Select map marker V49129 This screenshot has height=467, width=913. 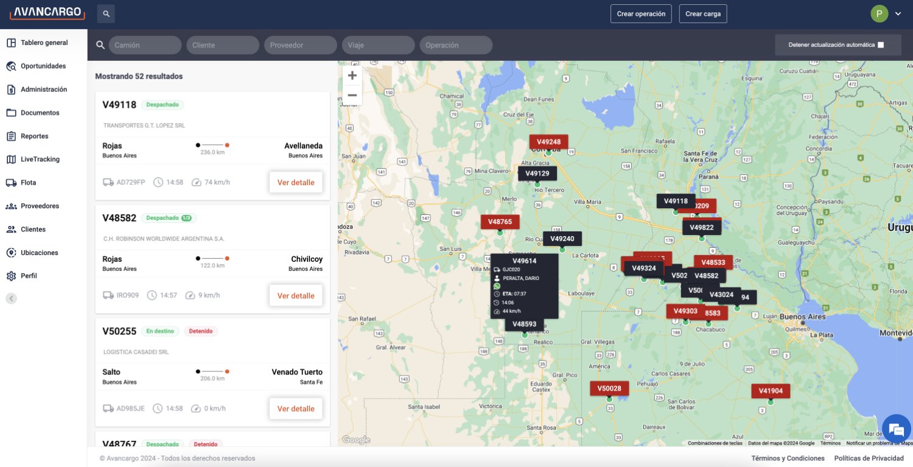[537, 174]
